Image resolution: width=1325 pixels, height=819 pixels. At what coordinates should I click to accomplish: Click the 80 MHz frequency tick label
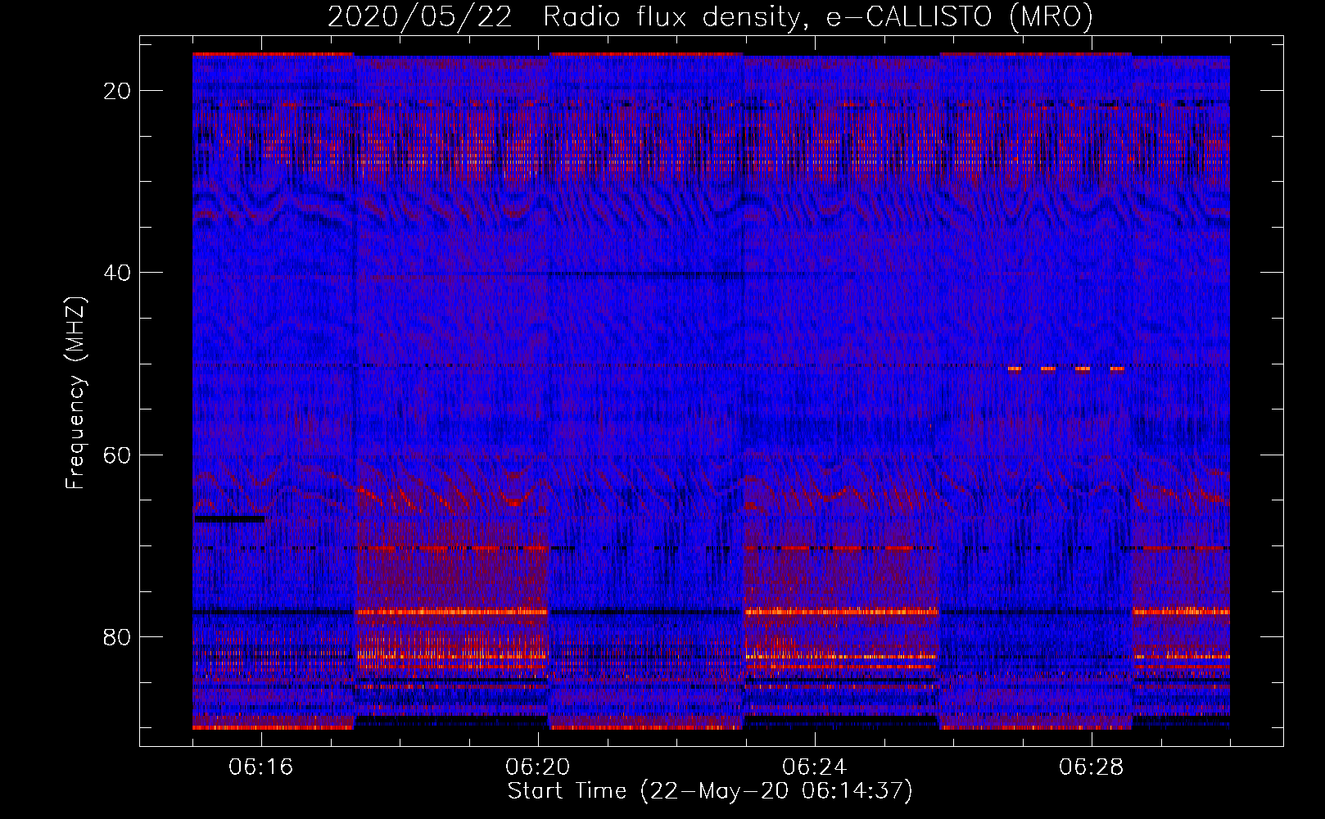click(118, 636)
